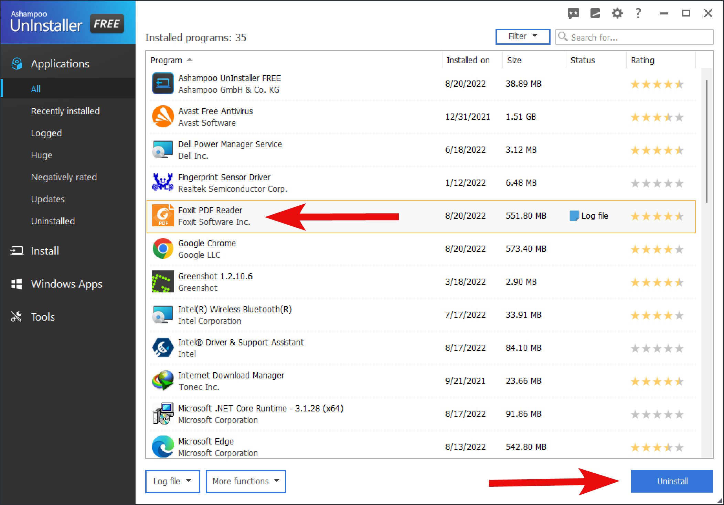724x505 pixels.
Task: Expand the Log file dropdown button
Action: click(172, 481)
